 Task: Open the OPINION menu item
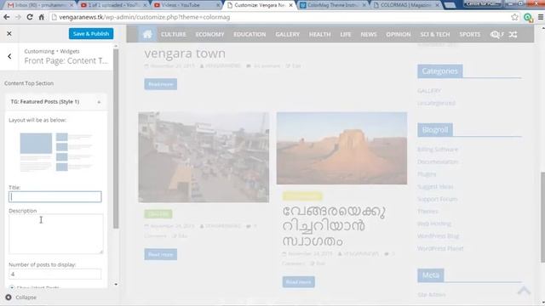(399, 34)
